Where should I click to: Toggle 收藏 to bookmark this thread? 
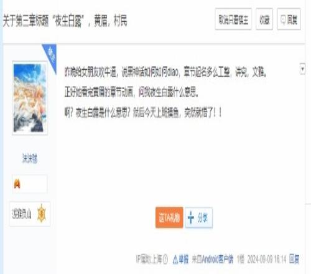[264, 19]
